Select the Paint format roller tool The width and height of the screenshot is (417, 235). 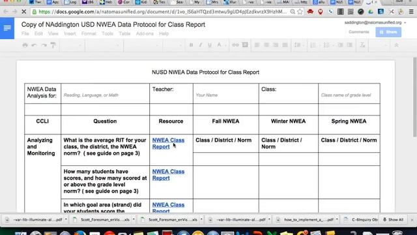pos(53,45)
